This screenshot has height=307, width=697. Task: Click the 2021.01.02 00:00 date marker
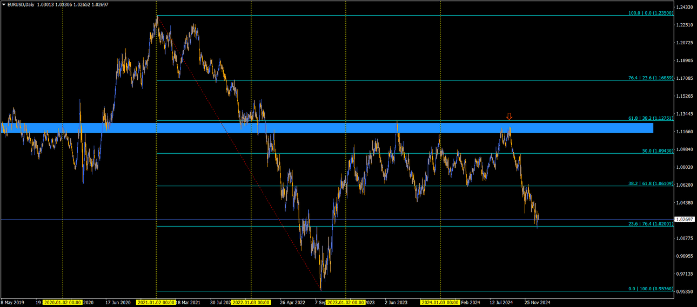(156, 303)
